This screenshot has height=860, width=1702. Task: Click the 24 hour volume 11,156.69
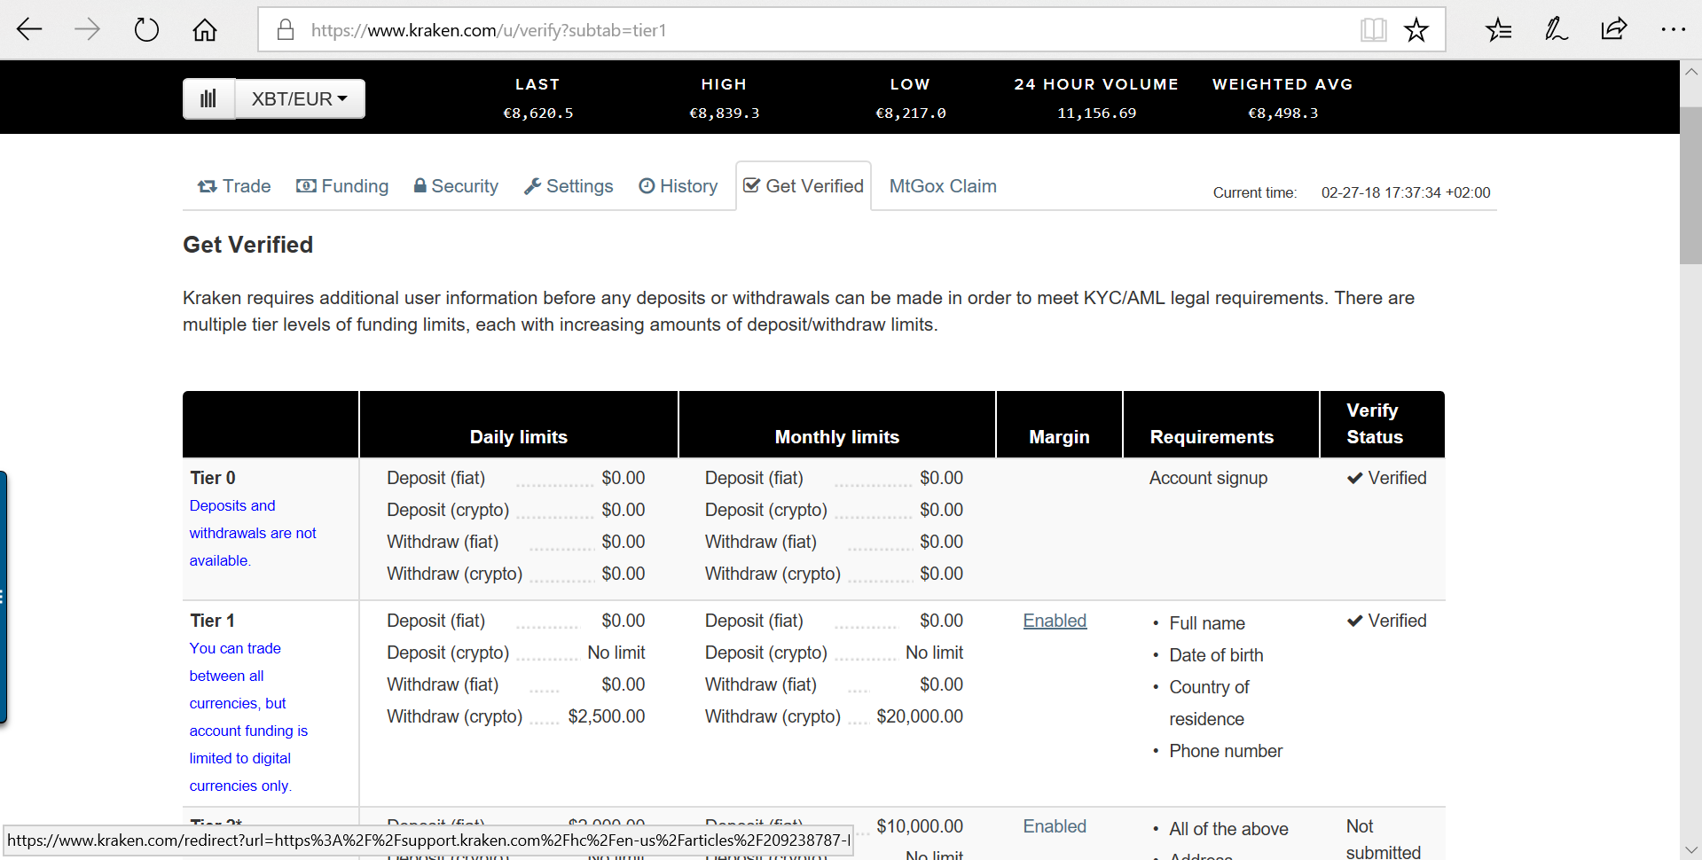[1096, 113]
